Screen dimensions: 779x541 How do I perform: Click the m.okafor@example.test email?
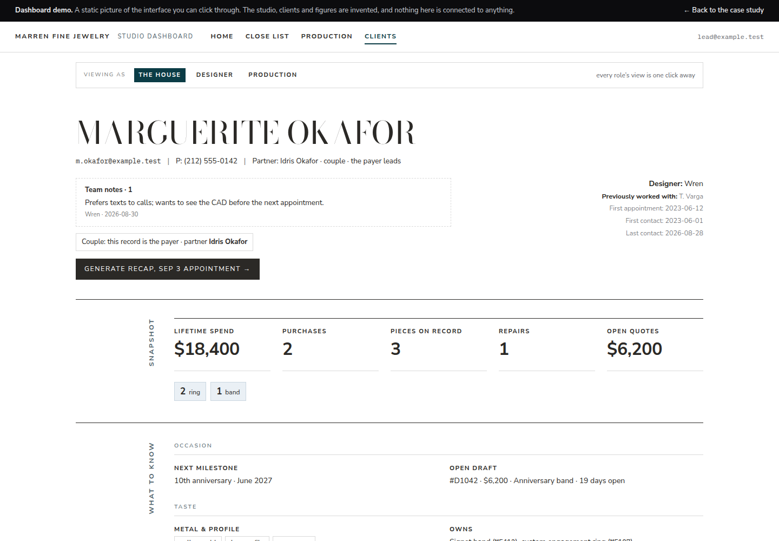click(118, 161)
